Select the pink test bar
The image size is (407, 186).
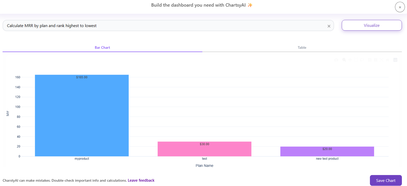tap(204, 149)
